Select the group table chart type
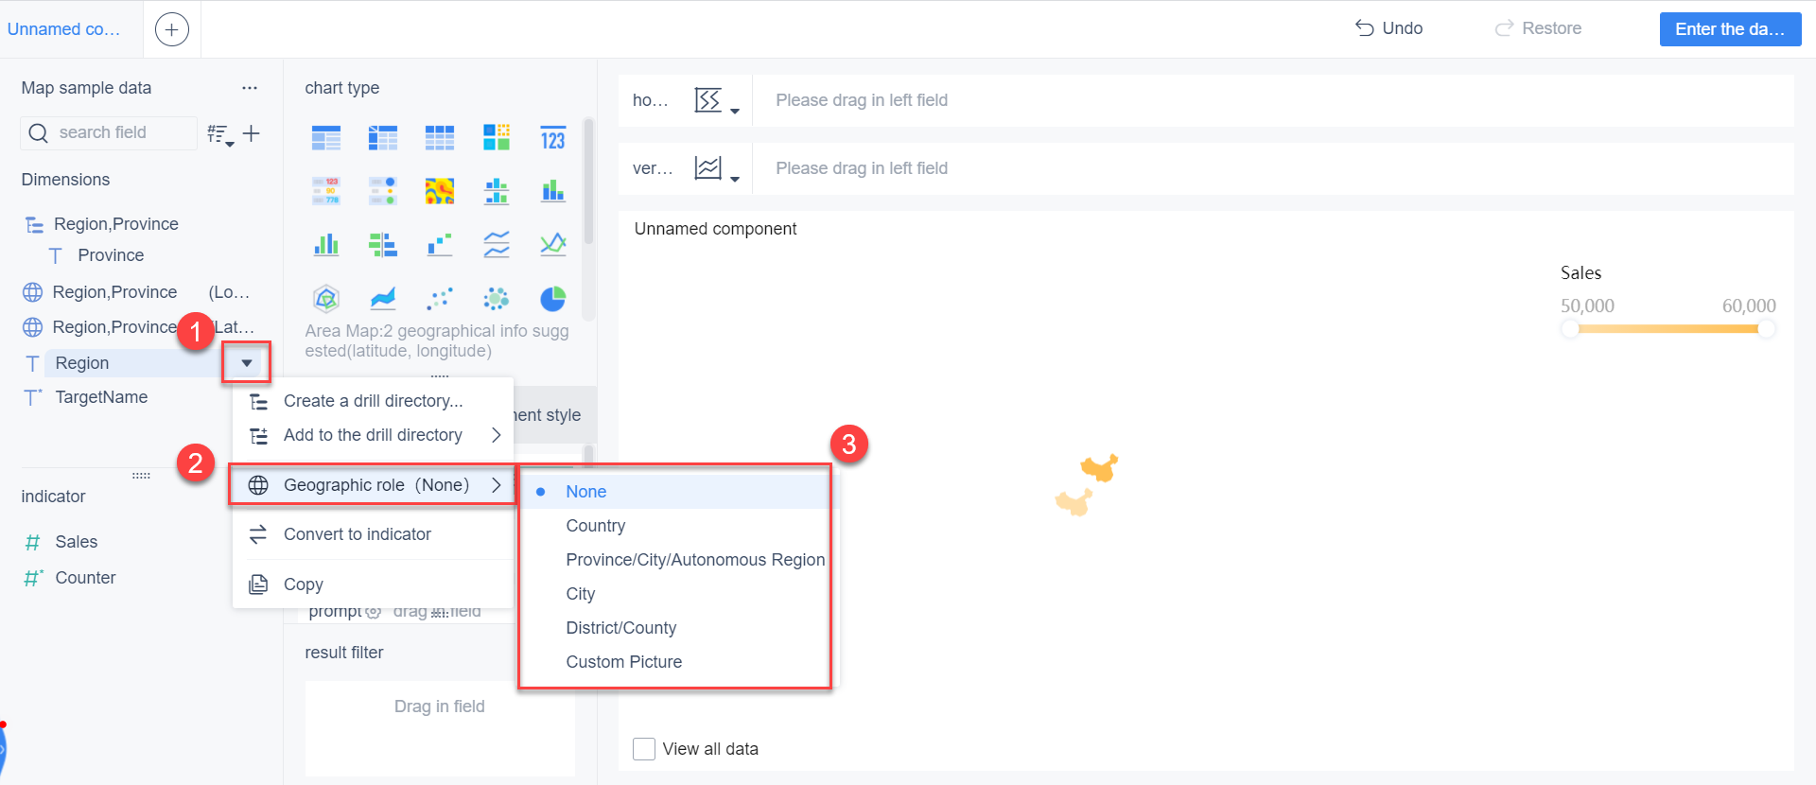The height and width of the screenshot is (785, 1816). coord(326,138)
